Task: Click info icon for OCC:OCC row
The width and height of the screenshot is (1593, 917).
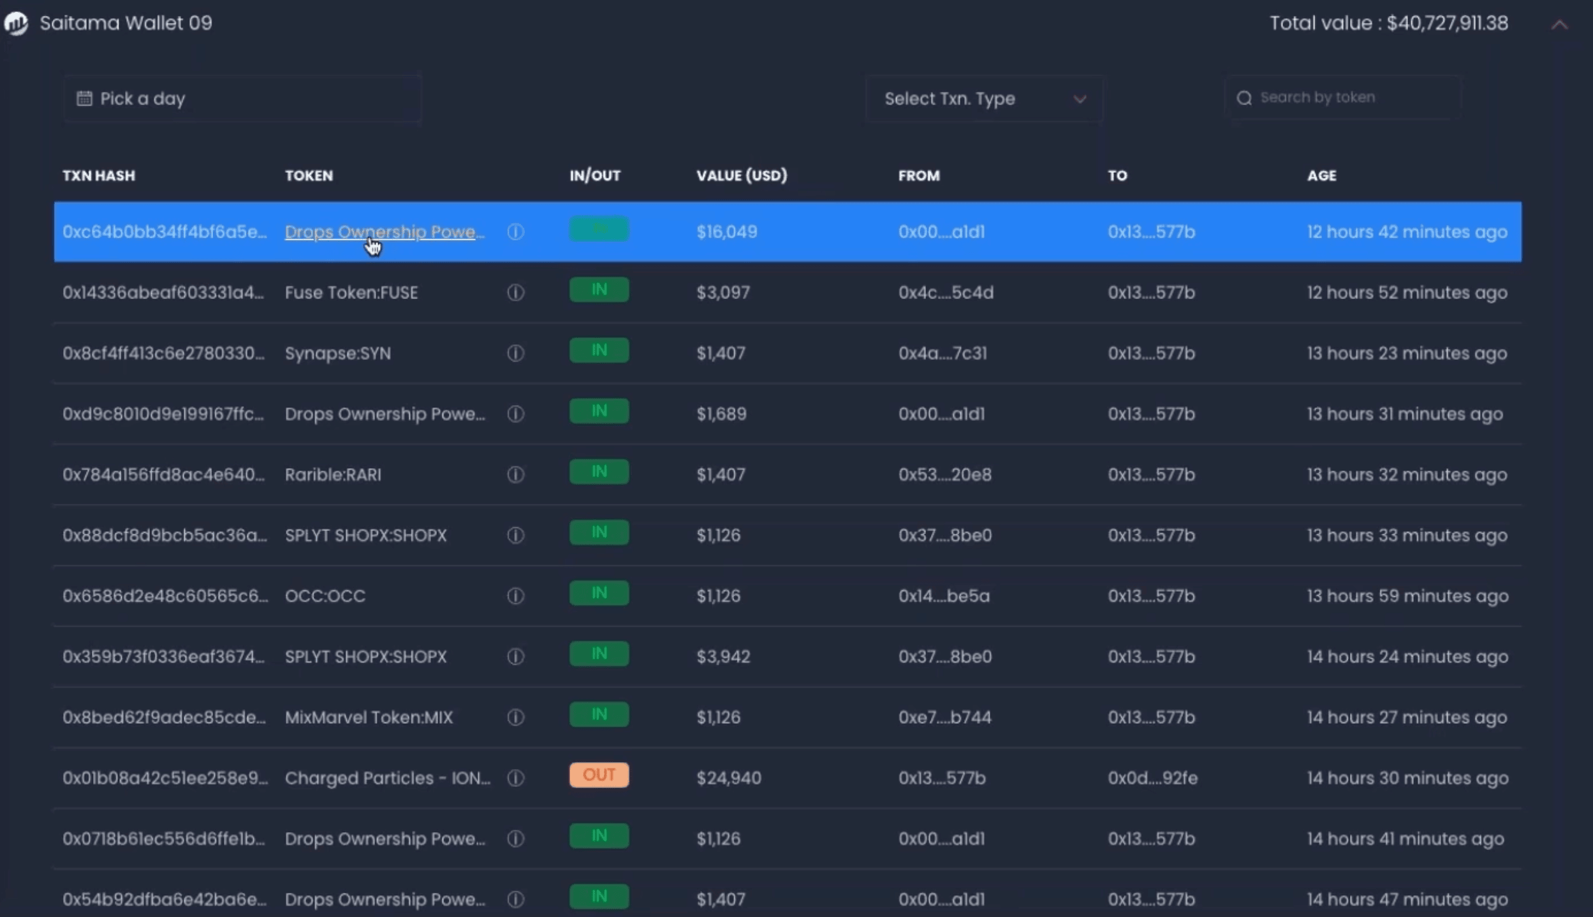Action: click(515, 596)
